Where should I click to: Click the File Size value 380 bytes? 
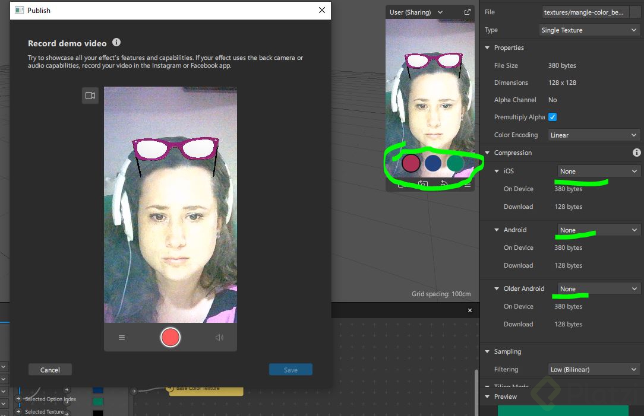(x=562, y=65)
